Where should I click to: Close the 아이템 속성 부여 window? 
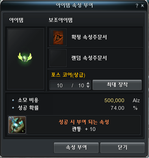(x=143, y=6)
